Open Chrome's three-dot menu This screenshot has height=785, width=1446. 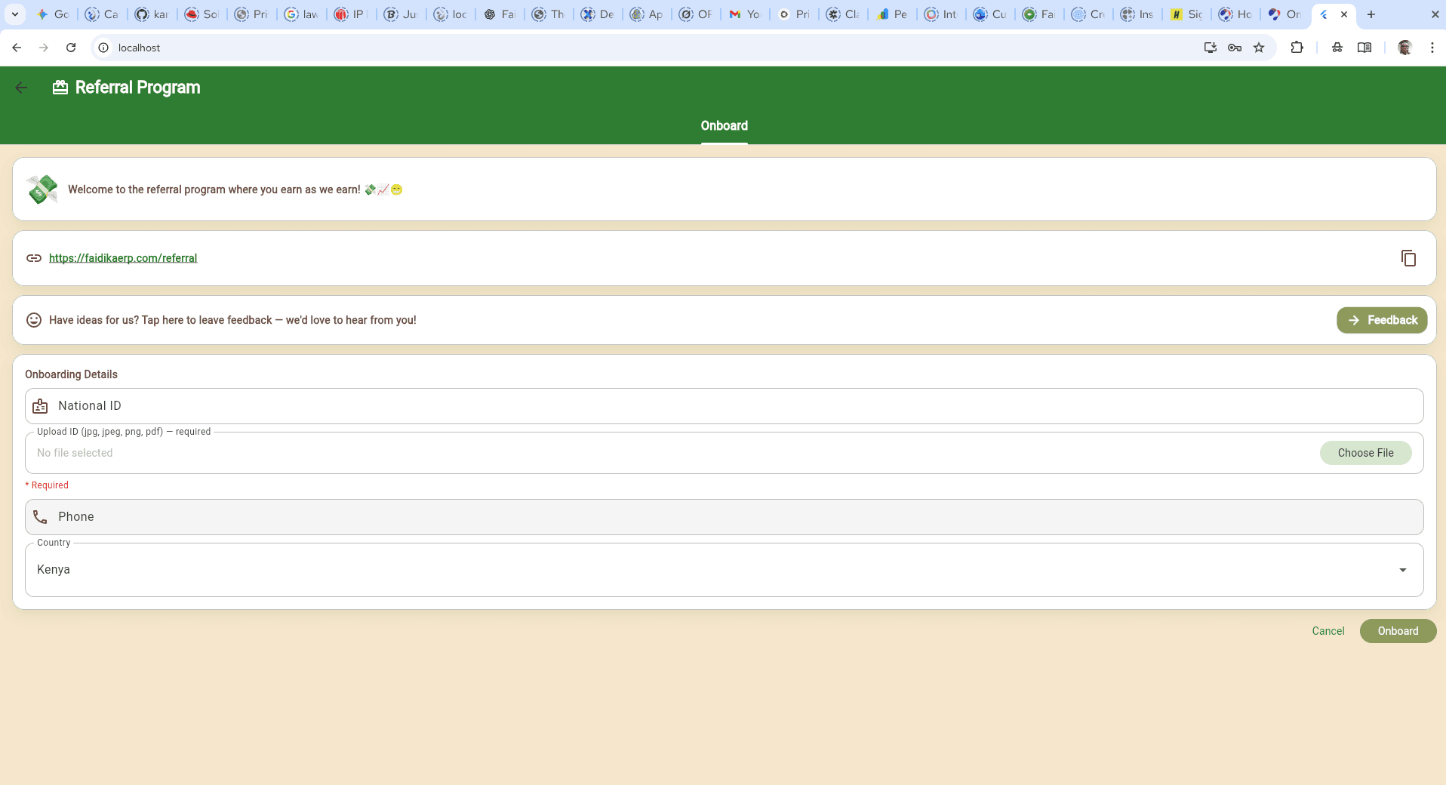click(1432, 48)
